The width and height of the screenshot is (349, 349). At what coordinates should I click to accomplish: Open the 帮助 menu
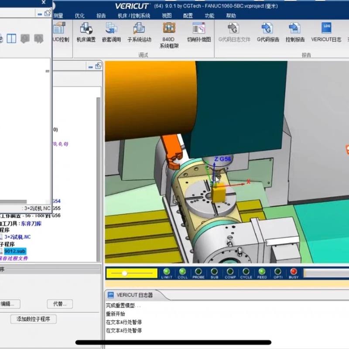coord(231,16)
